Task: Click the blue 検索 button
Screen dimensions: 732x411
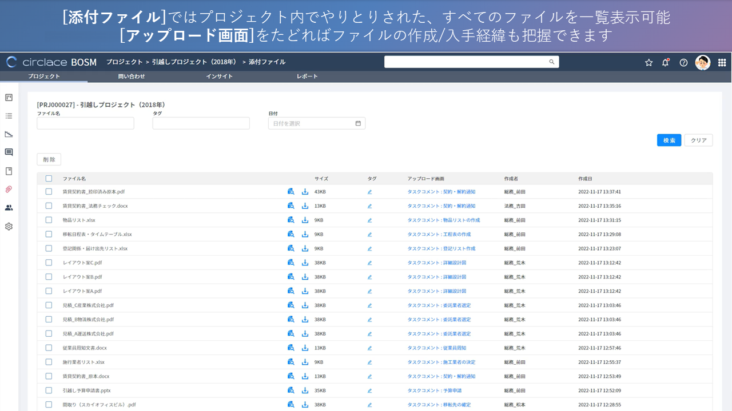Action: pyautogui.click(x=669, y=140)
